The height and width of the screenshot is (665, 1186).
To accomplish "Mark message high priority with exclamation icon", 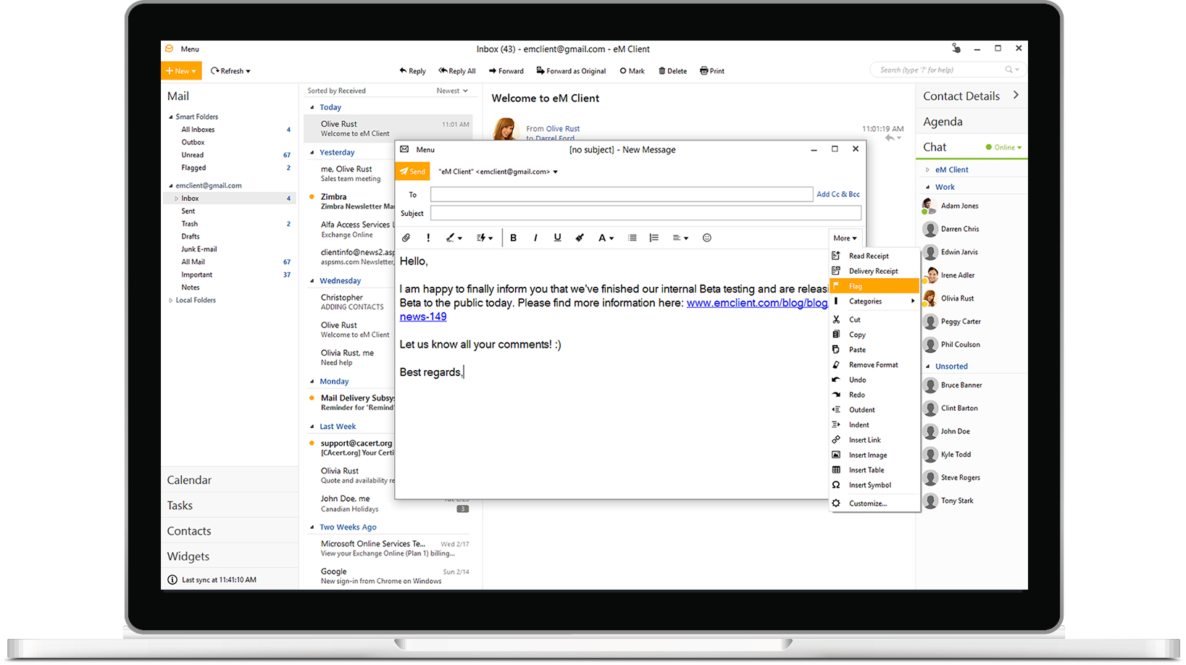I will click(x=428, y=238).
